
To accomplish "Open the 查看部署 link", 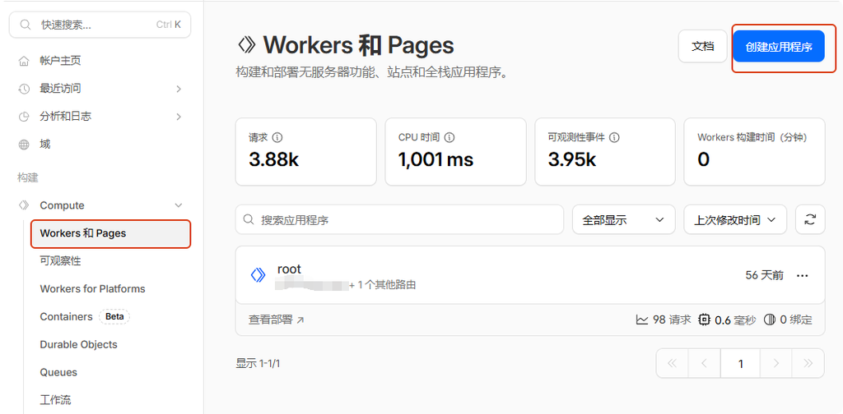I will (x=277, y=320).
